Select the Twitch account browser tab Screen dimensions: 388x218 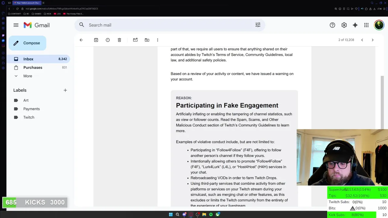[x=27, y=3]
